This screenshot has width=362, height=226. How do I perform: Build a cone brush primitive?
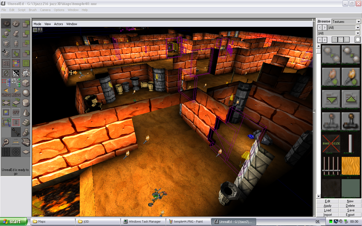click(26, 113)
